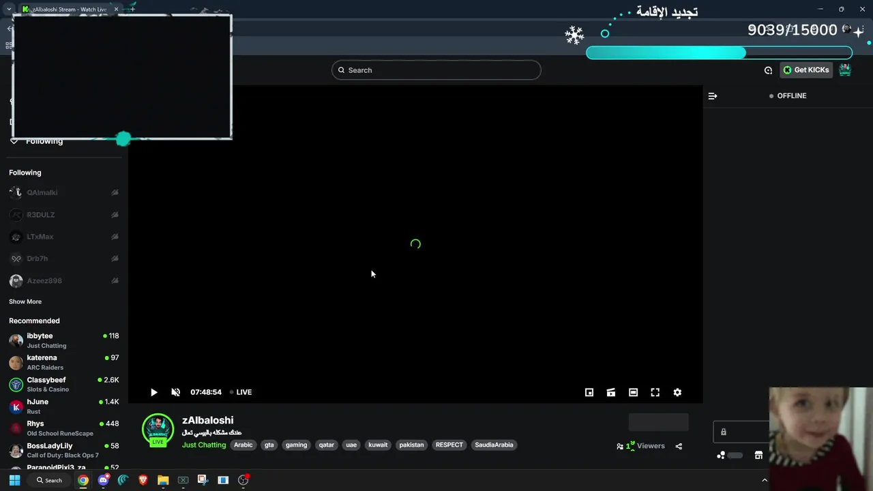Open Snipping Tool from the taskbar
873x491 pixels.
(203, 480)
